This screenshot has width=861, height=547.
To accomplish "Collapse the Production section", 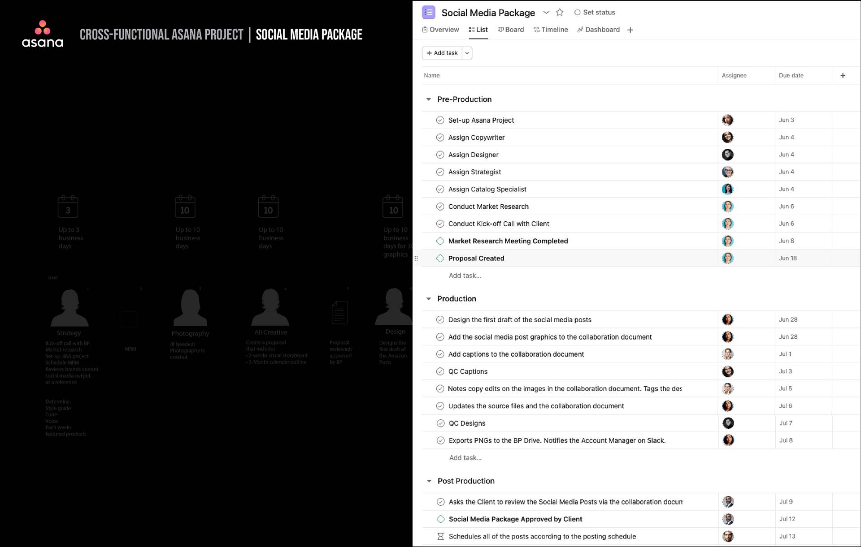I will (428, 299).
